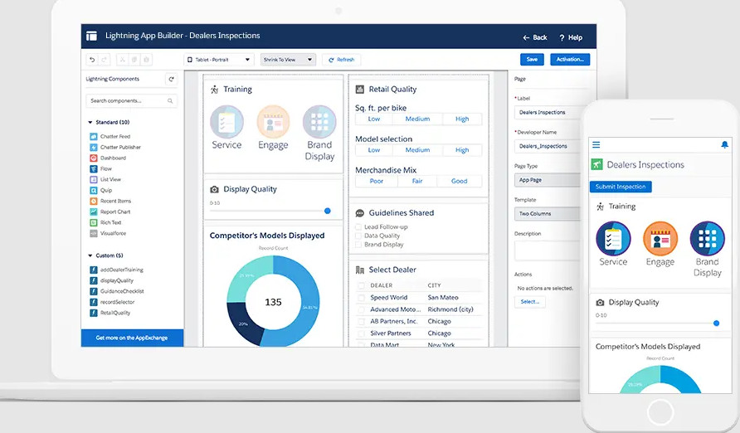Click the Lightning App Builder logo icon
Viewport: 740px width, 433px height.
coord(91,36)
